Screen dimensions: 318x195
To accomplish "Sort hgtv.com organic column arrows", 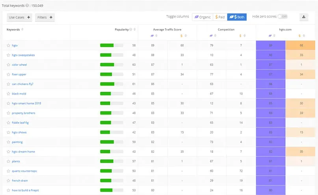I will 274,36.
